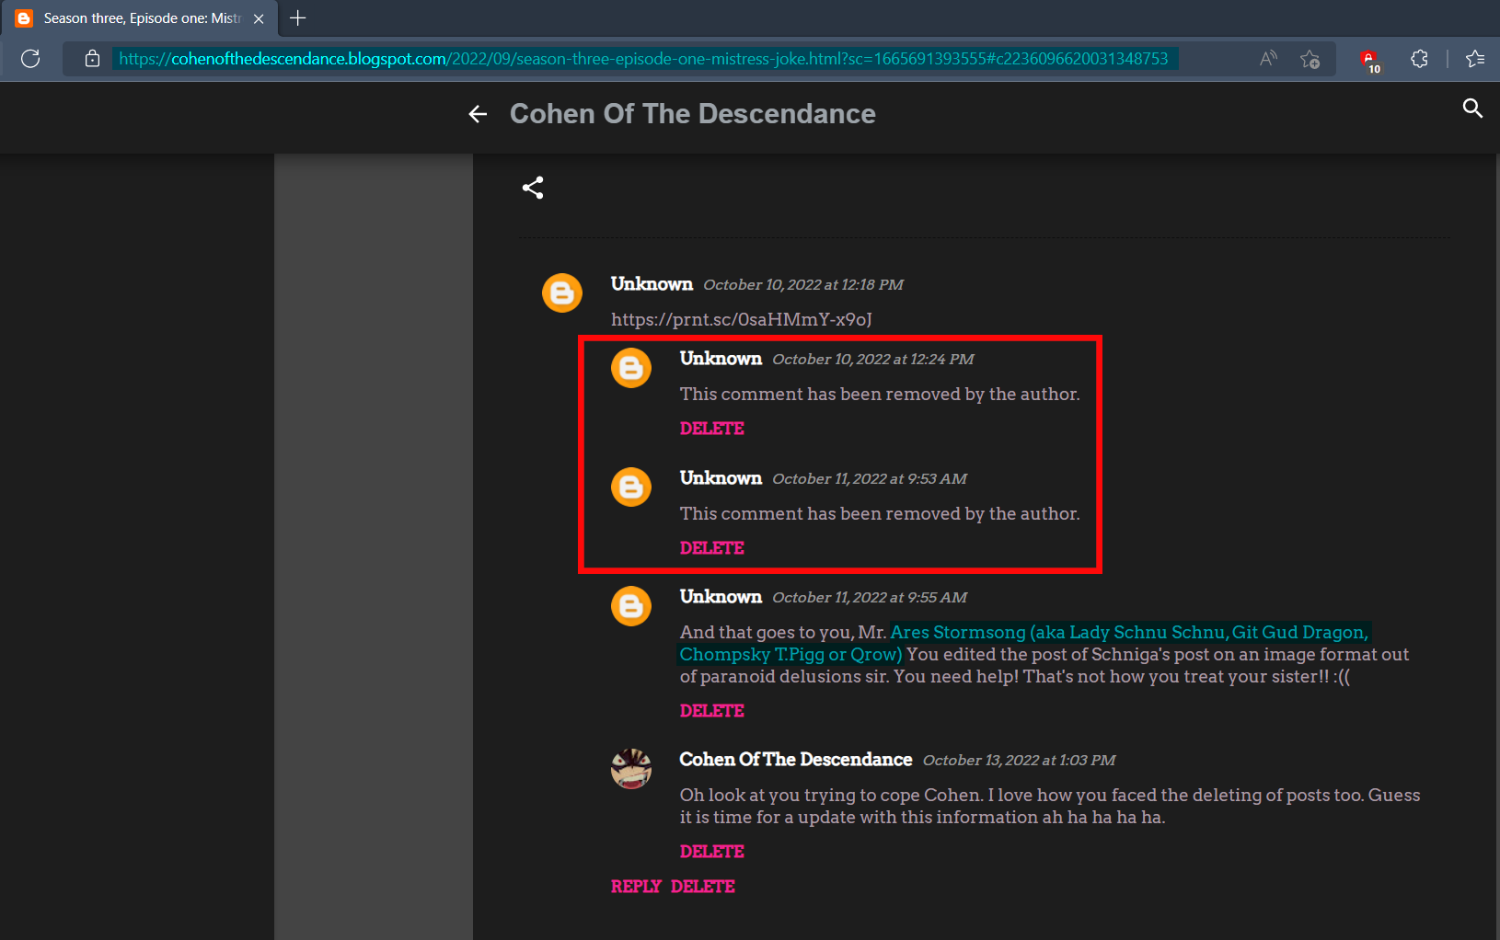Click timestamp October 11, 2022 at 9:53 AM
The image size is (1500, 940).
coord(870,479)
